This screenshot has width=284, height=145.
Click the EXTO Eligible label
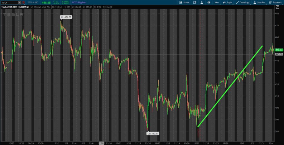click(79, 2)
